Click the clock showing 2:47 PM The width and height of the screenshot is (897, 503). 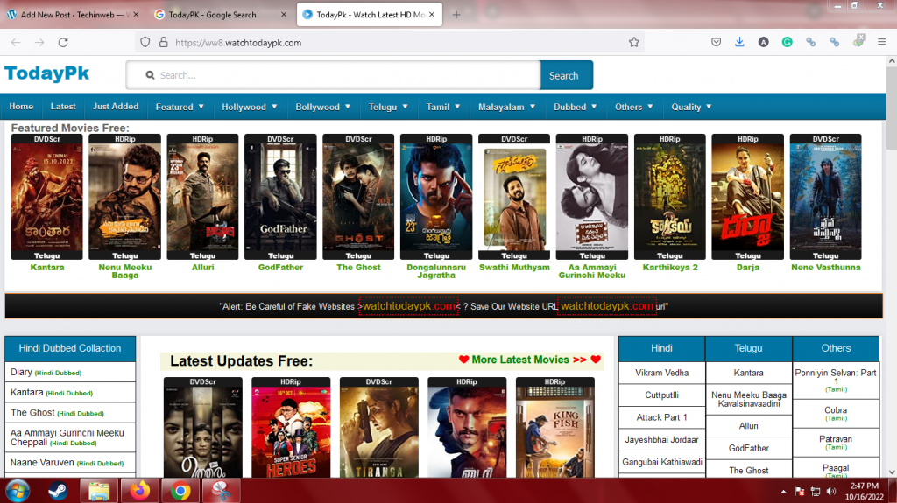pyautogui.click(x=865, y=486)
